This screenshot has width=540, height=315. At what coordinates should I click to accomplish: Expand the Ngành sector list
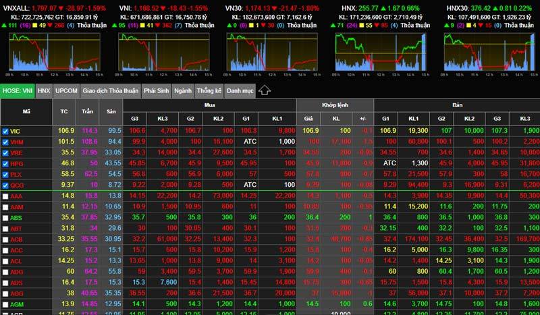(182, 90)
